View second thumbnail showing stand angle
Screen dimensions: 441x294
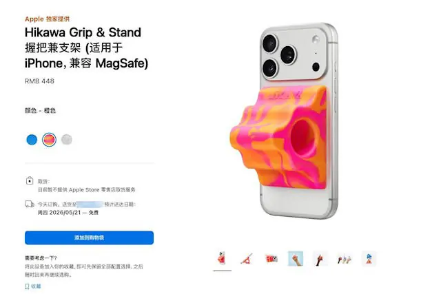pyautogui.click(x=247, y=258)
